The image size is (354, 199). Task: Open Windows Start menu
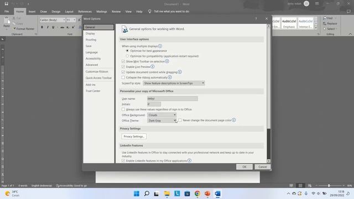click(137, 193)
